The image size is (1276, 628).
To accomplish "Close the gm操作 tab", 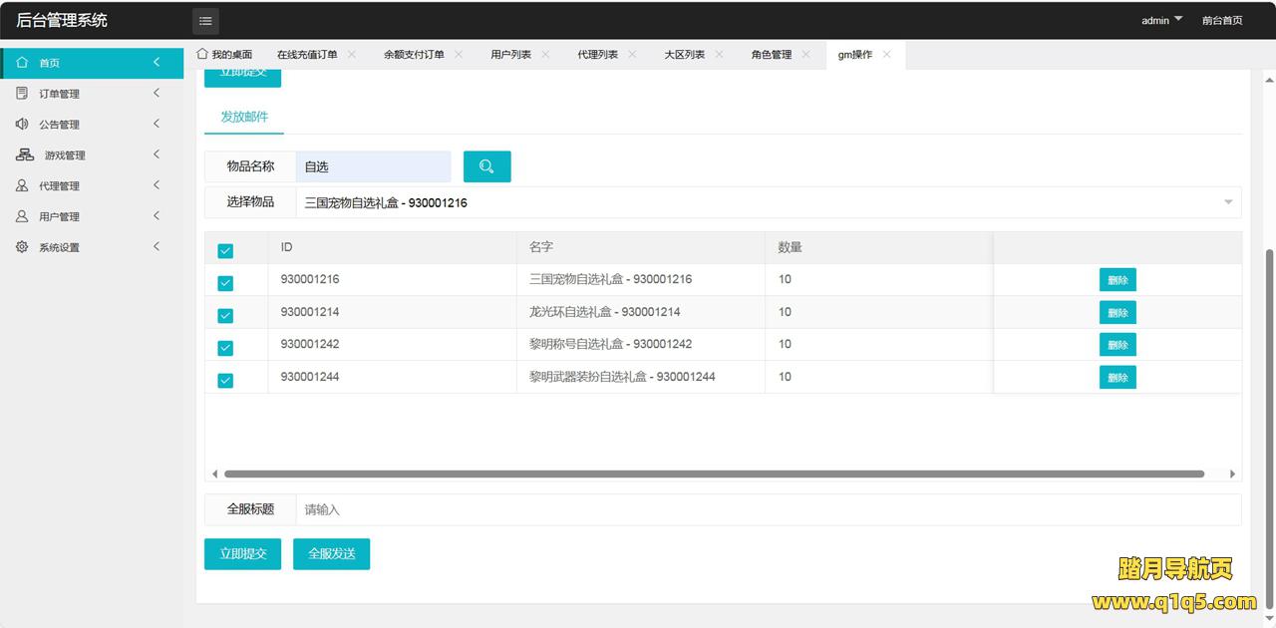I will point(887,55).
